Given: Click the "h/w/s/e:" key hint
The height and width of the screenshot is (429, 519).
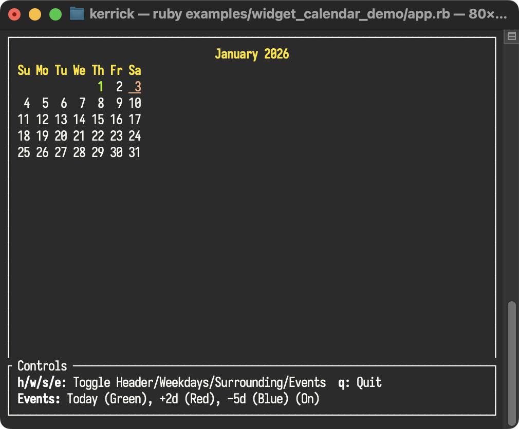Looking at the screenshot, I should 42,382.
